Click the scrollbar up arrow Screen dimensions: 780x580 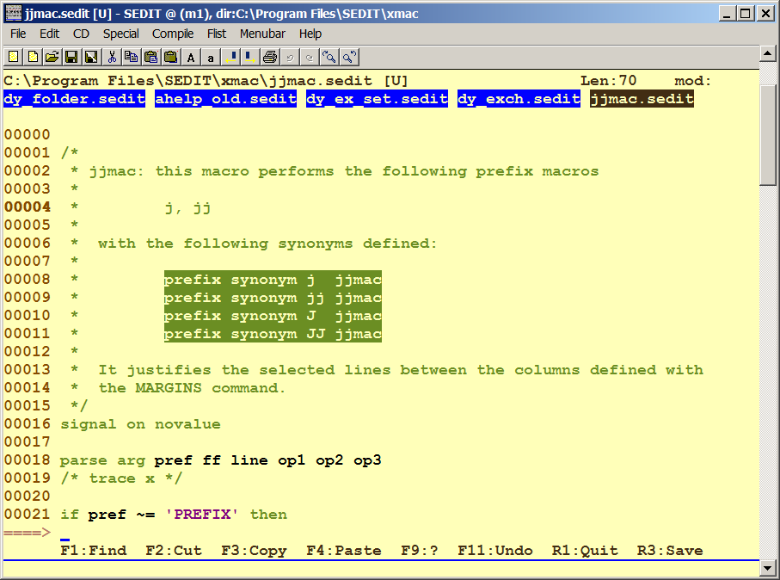(x=768, y=53)
